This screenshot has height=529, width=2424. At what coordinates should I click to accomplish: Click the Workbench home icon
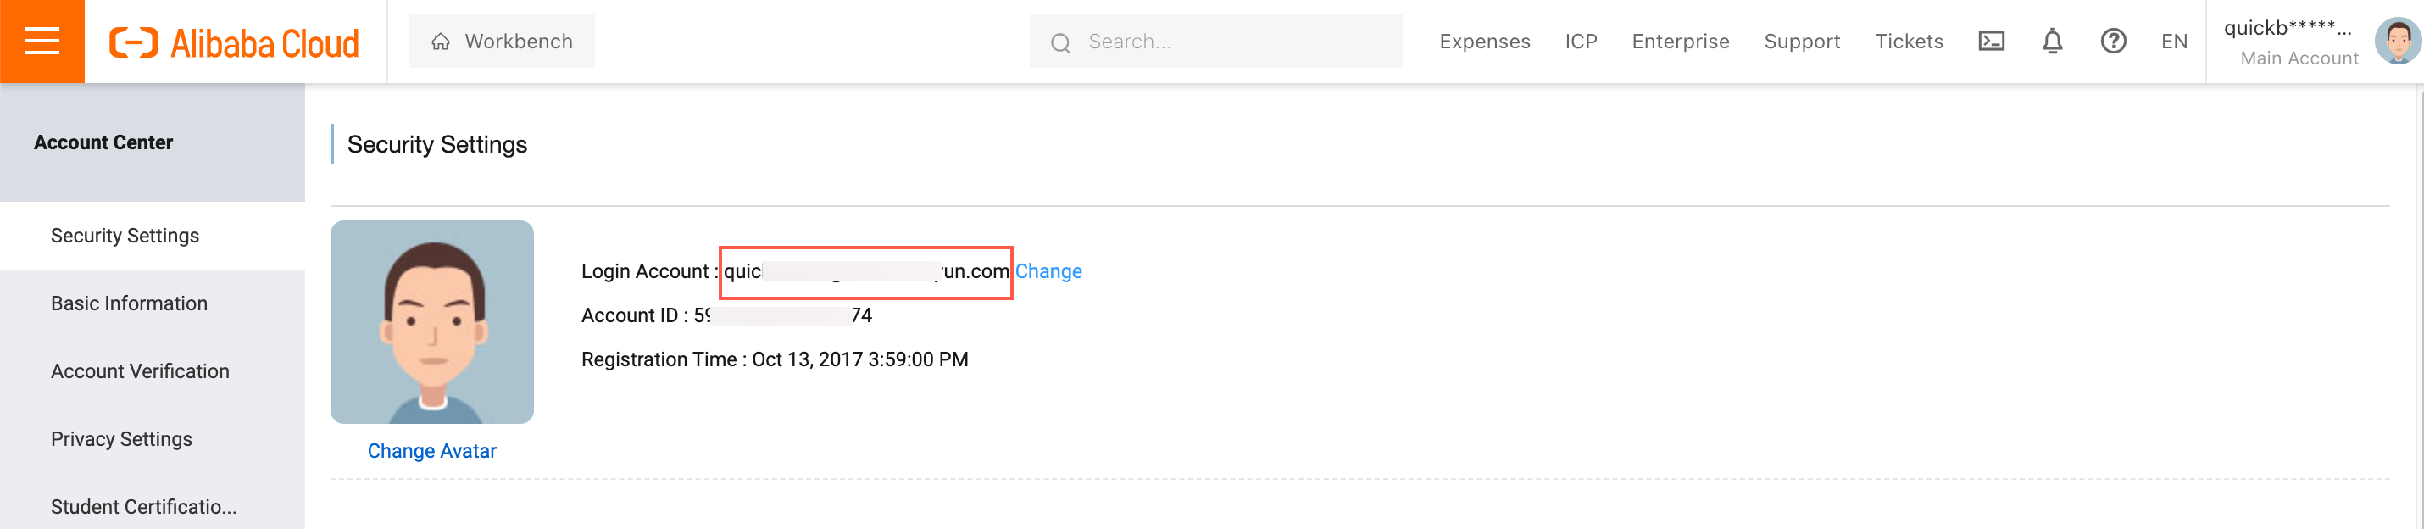coord(441,42)
